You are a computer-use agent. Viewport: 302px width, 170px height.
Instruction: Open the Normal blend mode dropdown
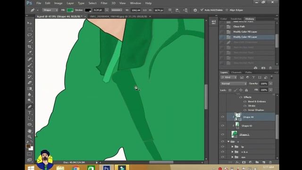pos(234,84)
